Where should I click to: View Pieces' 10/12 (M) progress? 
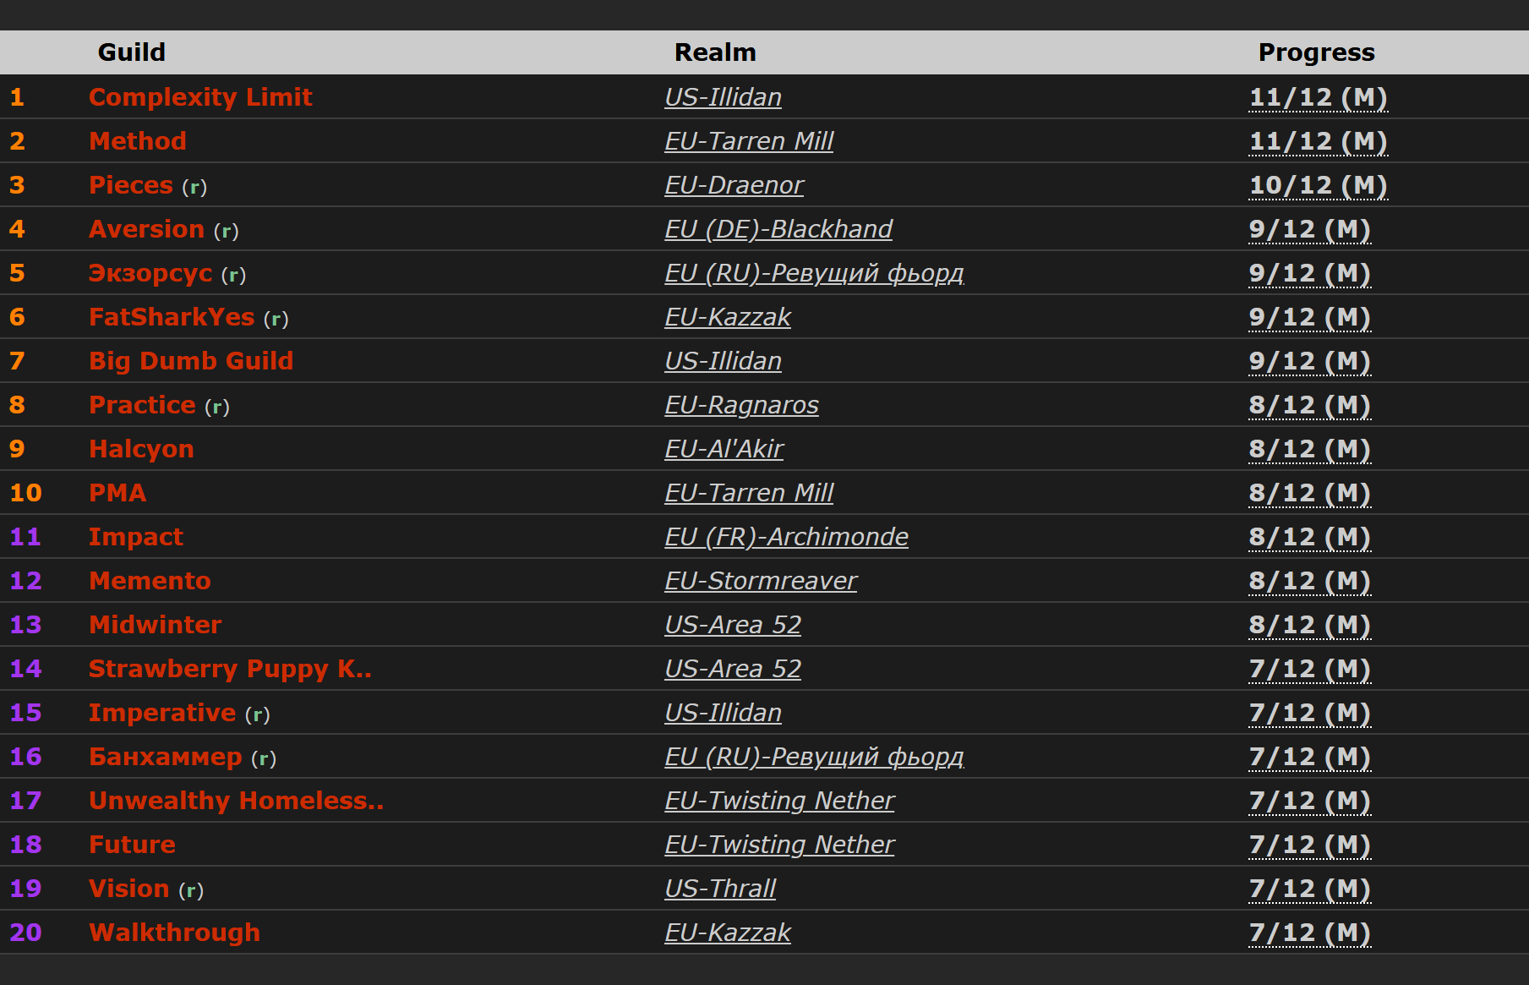(1319, 185)
